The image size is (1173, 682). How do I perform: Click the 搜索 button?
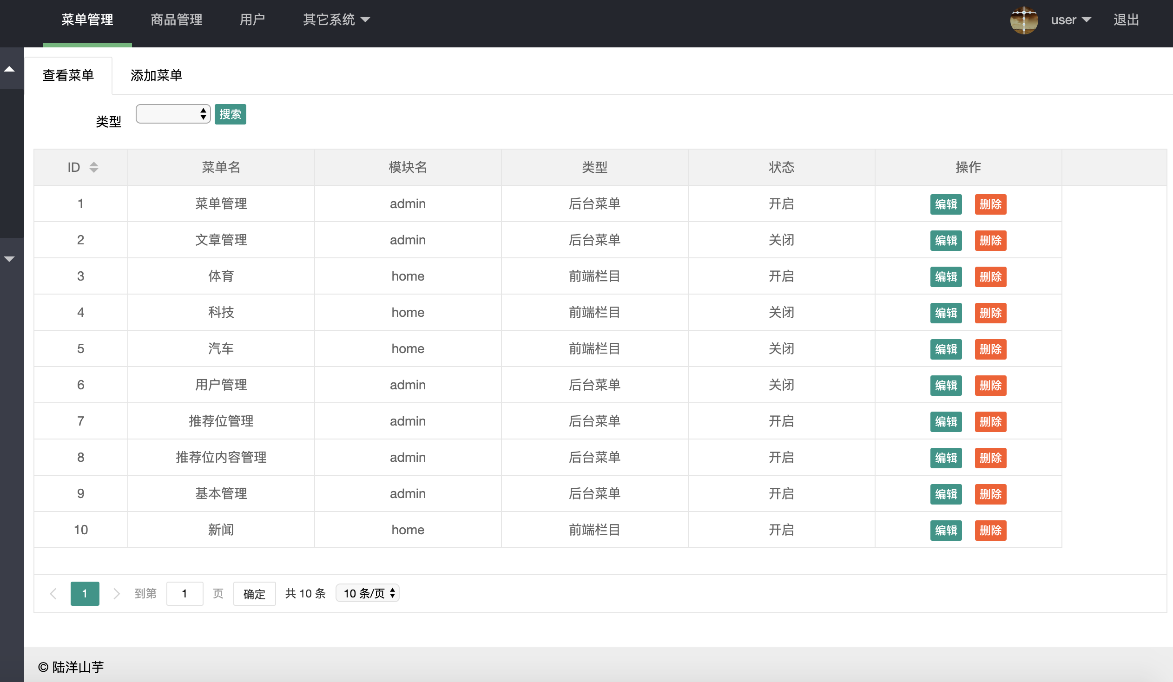230,114
